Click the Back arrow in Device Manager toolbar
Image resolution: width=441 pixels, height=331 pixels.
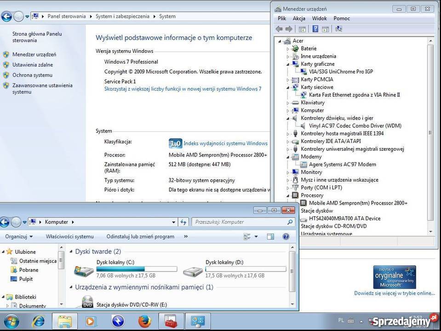[x=279, y=29]
